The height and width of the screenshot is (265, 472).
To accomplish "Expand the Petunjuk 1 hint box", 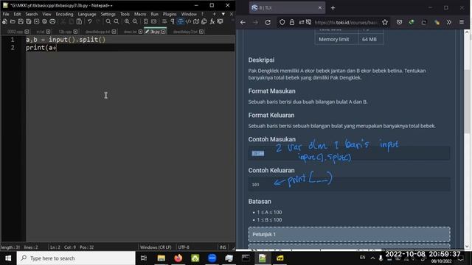I will 349,234.
